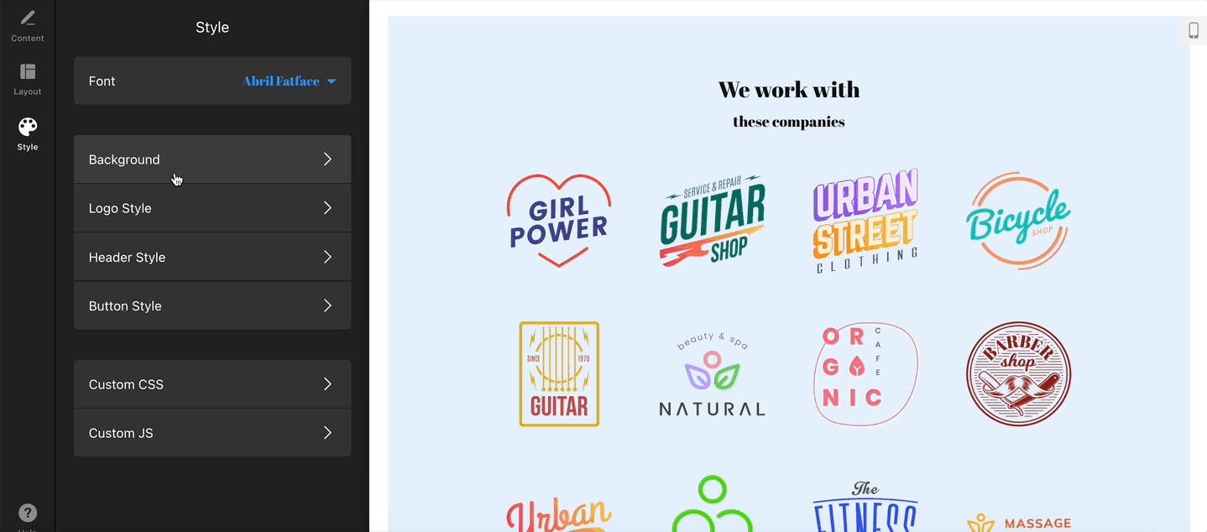Open the Custom CSS section
The width and height of the screenshot is (1207, 532).
[x=212, y=384]
